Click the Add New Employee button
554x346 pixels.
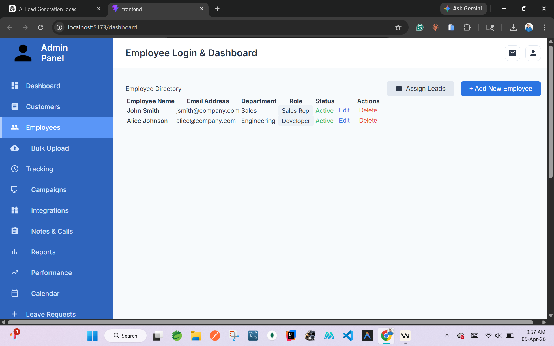point(501,89)
